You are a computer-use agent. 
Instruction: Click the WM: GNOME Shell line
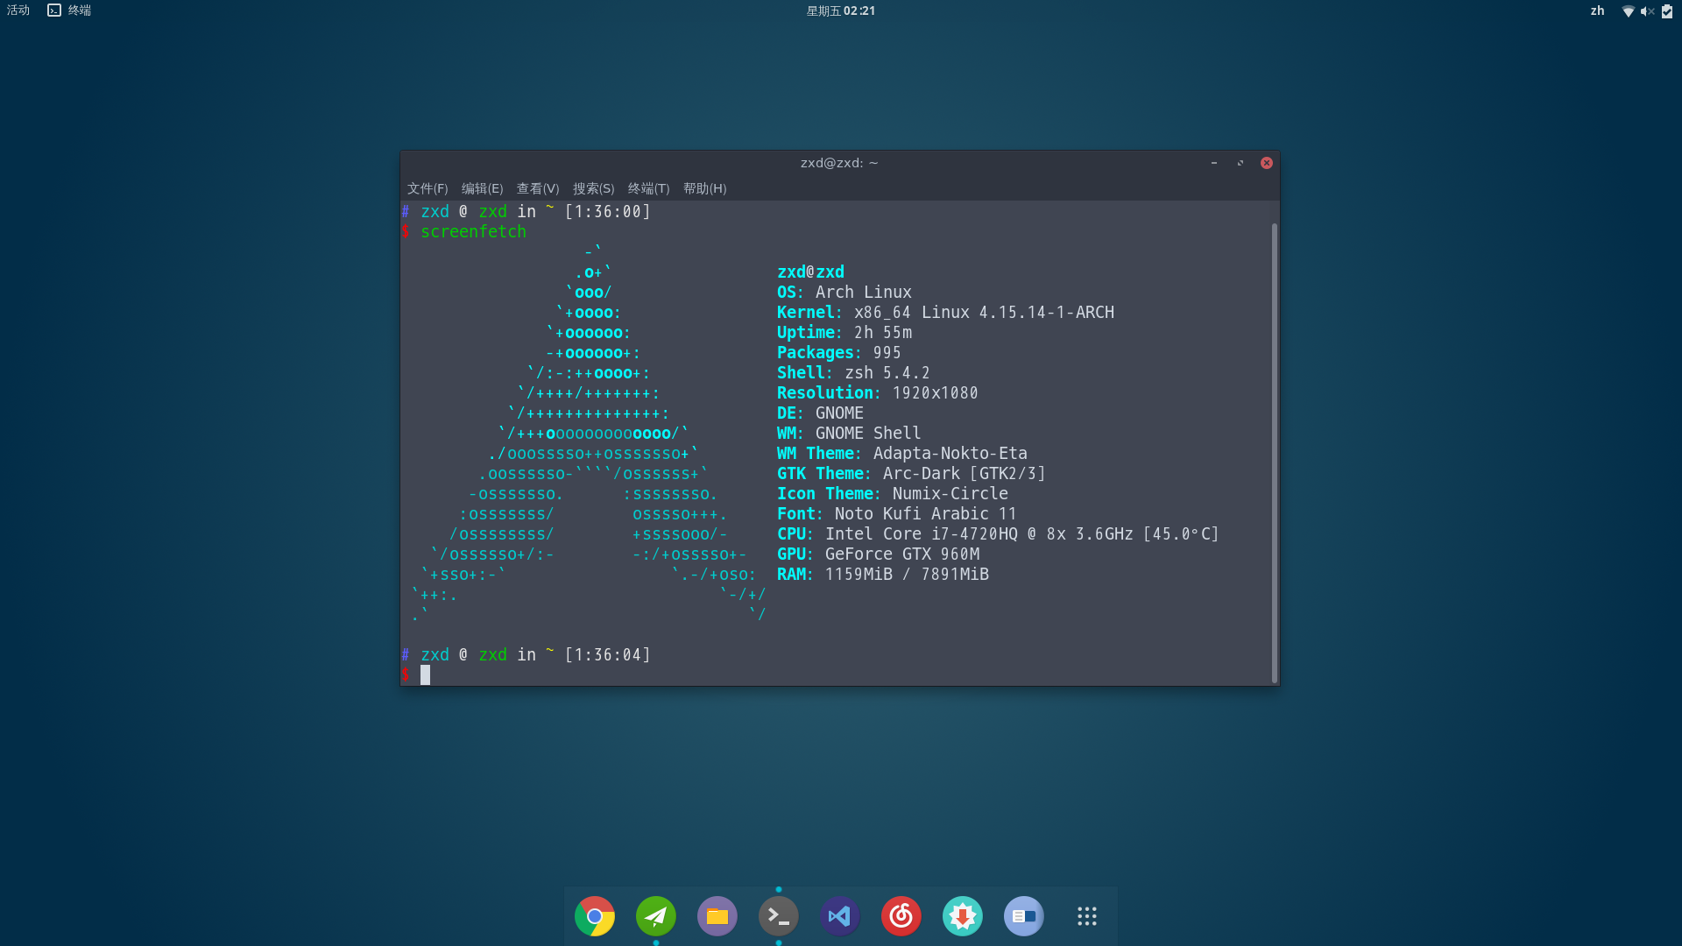pos(850,434)
